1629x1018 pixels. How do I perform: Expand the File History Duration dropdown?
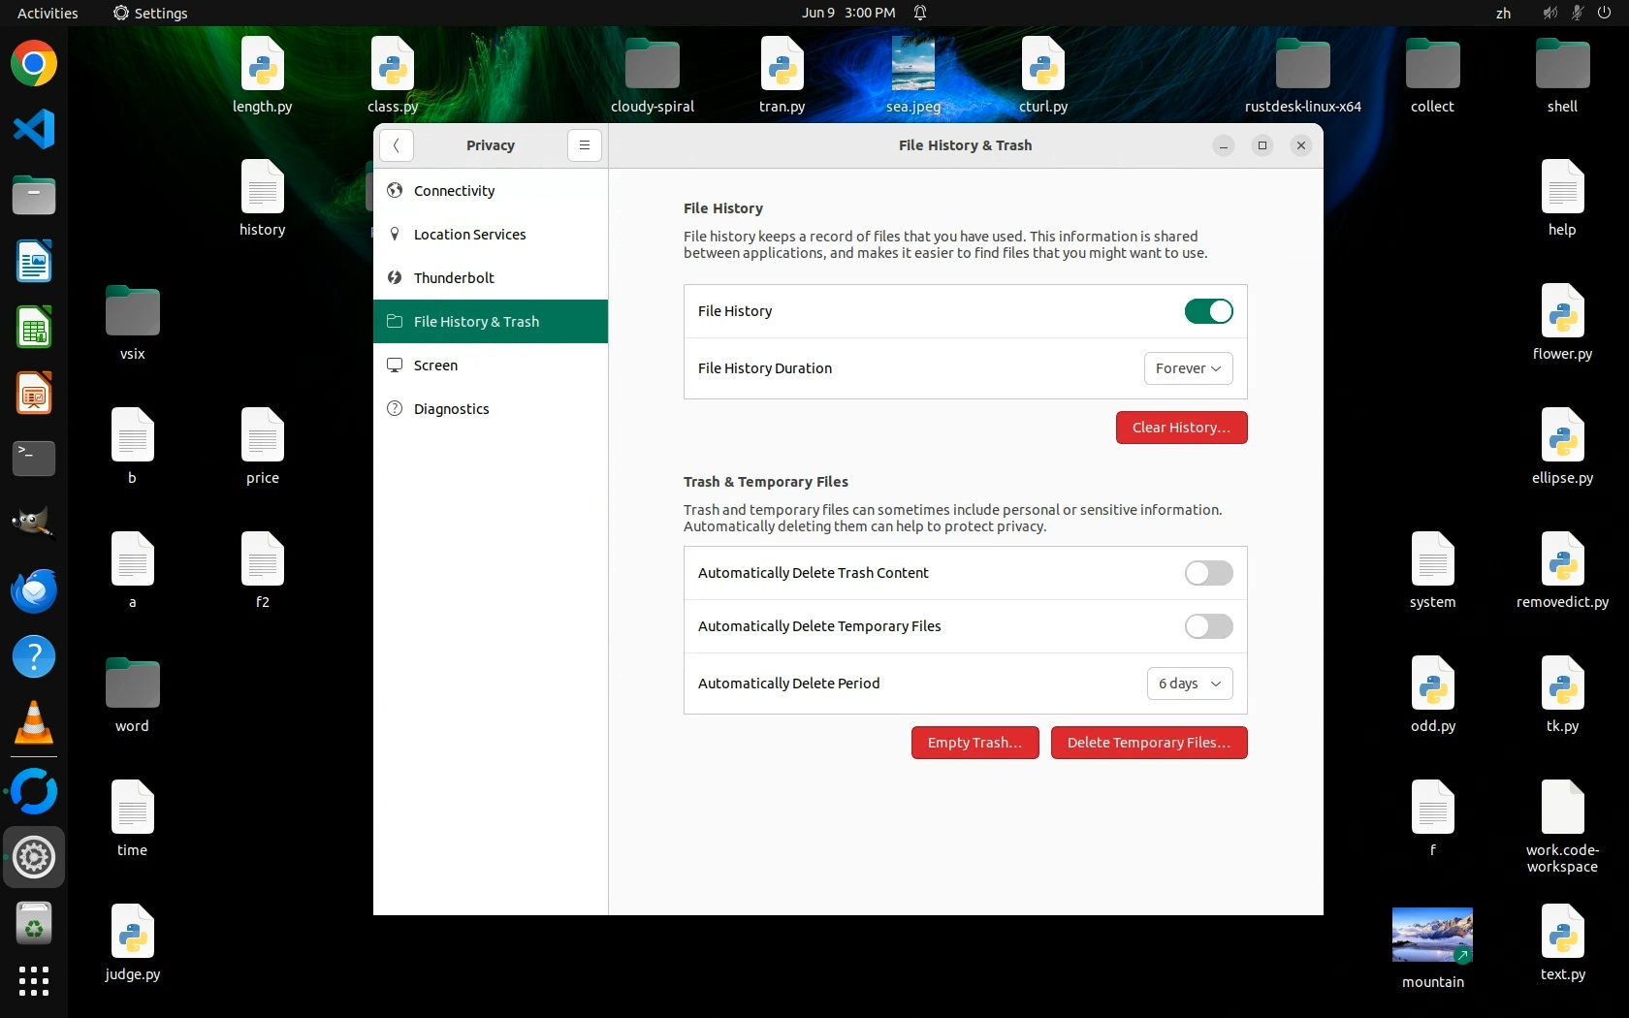point(1188,368)
